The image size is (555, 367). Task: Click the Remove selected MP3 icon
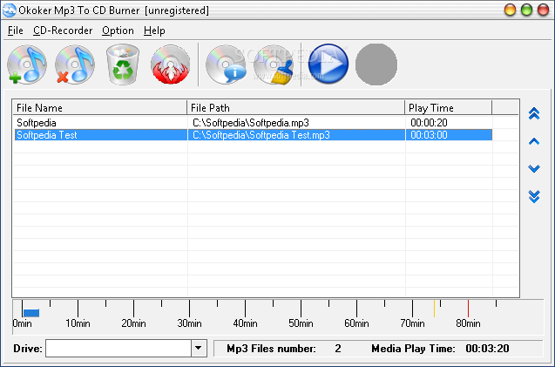(x=75, y=65)
